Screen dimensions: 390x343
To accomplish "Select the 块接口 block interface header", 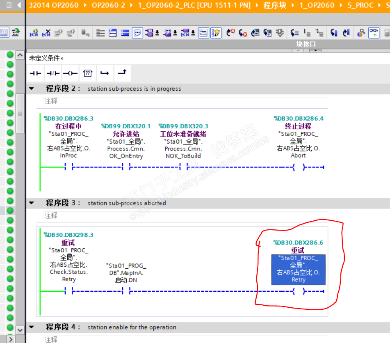I will tap(306, 44).
